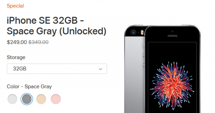Click the earpiece speaker slot on iPhone front
This screenshot has width=215, height=113.
(172, 36)
